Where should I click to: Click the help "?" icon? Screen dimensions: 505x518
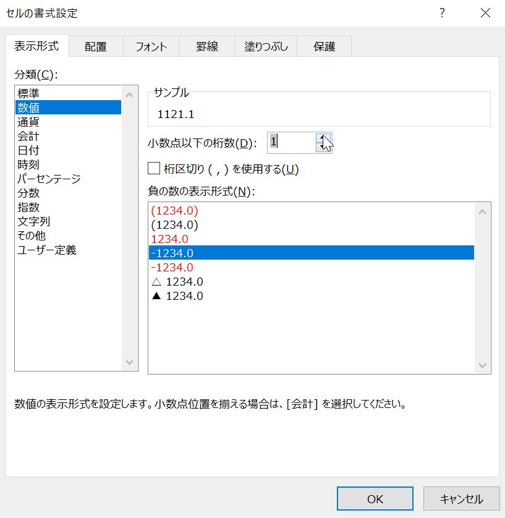(442, 13)
